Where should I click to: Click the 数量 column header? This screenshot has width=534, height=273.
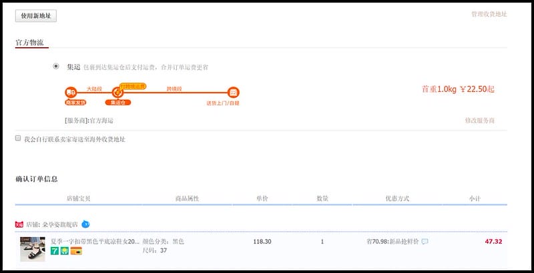pyautogui.click(x=322, y=198)
